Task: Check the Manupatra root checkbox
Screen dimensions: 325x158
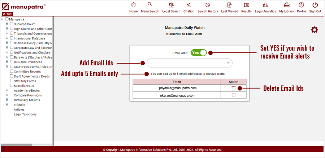Action: point(7,19)
